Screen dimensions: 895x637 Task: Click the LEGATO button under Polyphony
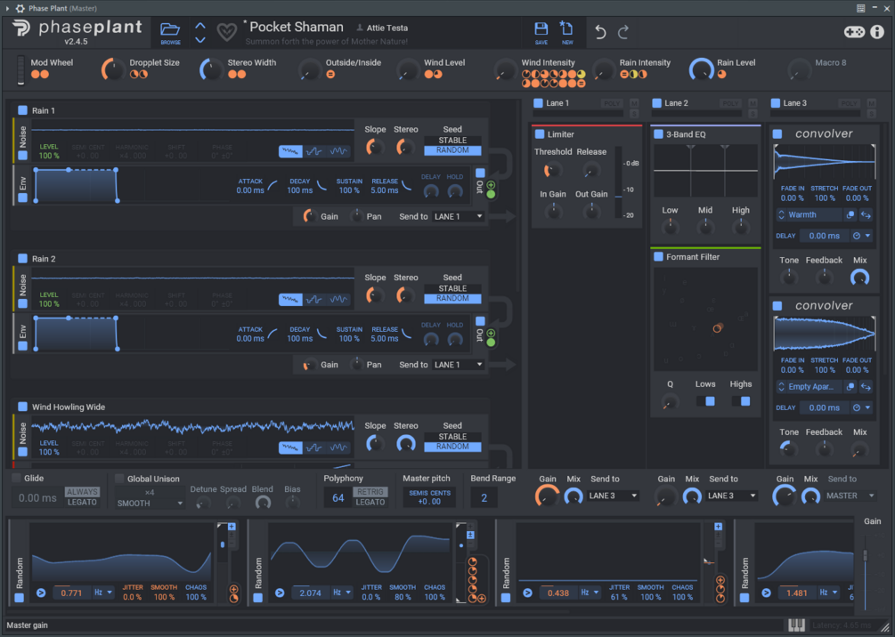click(370, 503)
